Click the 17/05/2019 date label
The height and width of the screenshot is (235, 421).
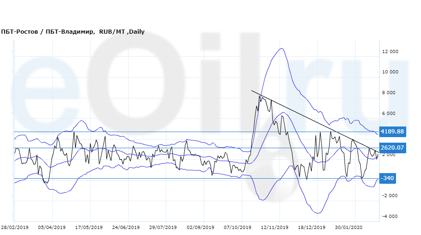(x=89, y=227)
